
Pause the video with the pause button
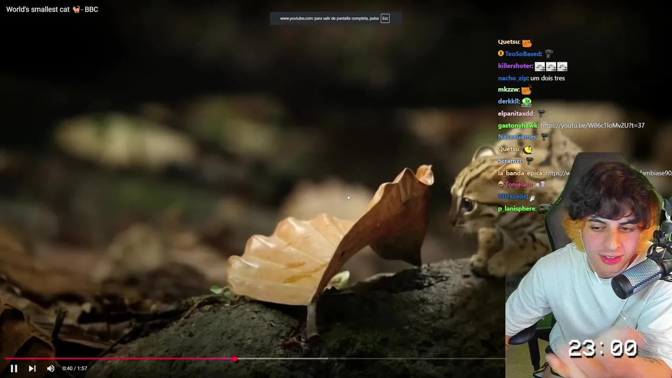click(x=14, y=369)
